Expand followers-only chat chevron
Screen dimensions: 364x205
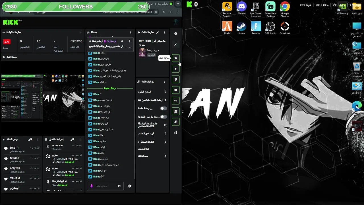165,100
